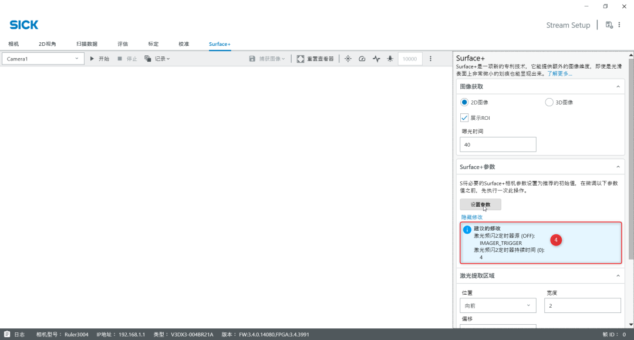Viewport: 634px width, 340px height.
Task: Switch to the 标定 tab
Action: tap(153, 44)
